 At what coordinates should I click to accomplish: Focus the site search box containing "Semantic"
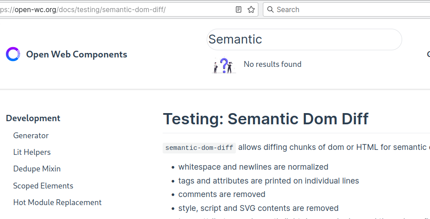point(304,39)
